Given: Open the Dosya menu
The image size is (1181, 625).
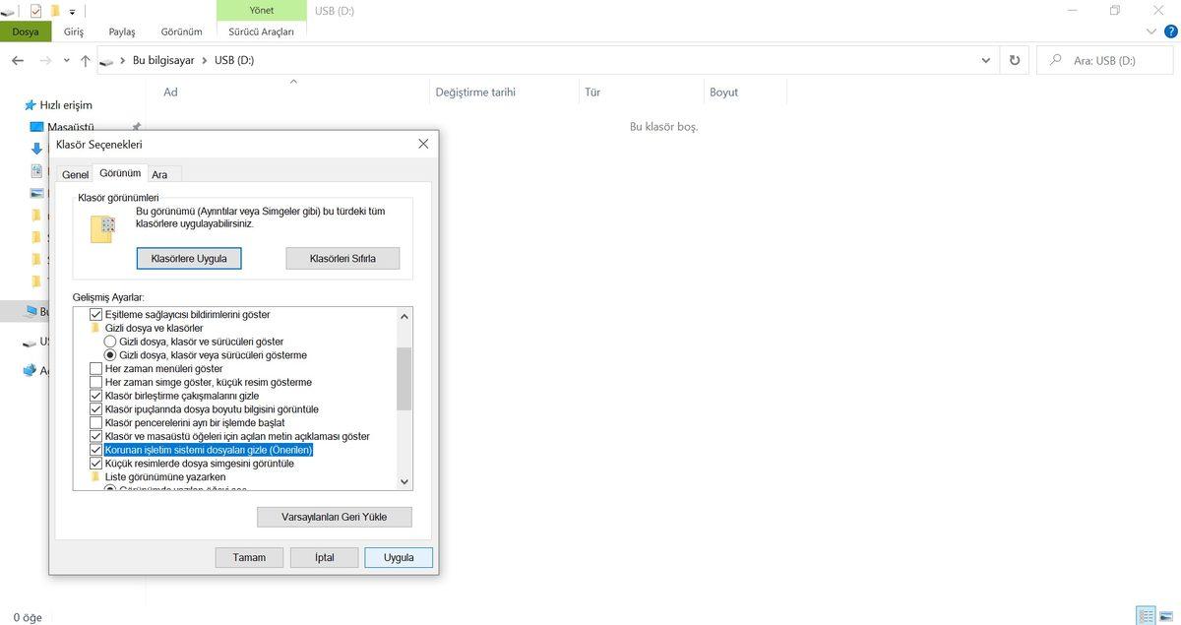Looking at the screenshot, I should (x=26, y=31).
